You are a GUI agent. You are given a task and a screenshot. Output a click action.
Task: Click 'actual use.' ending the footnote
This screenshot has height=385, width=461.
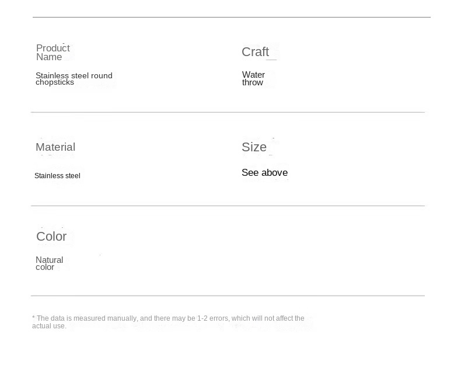[49, 326]
